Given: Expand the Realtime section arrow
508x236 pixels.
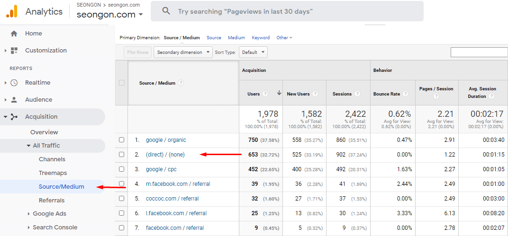Looking at the screenshot, I should (6, 83).
